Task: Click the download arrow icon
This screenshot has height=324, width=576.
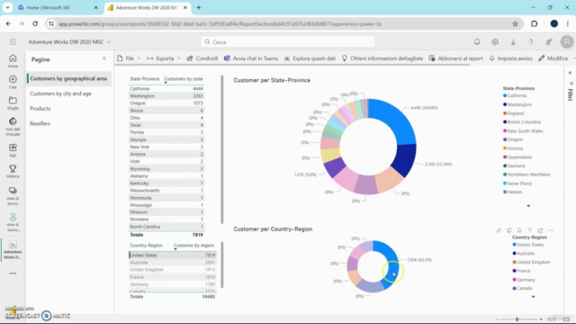Action: [x=513, y=42]
